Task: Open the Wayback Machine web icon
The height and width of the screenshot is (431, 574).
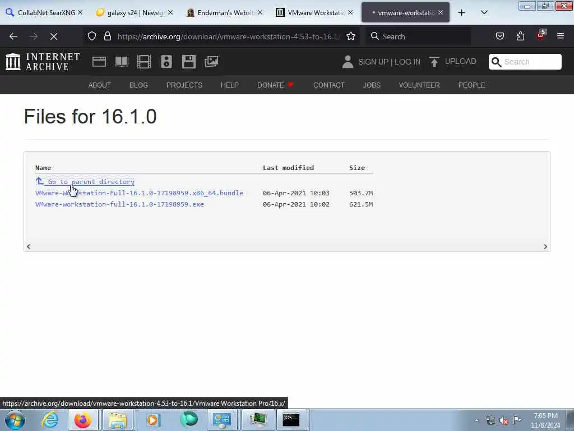Action: (x=99, y=62)
